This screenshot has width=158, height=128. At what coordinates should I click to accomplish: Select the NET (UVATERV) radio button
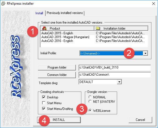(x=90, y=101)
